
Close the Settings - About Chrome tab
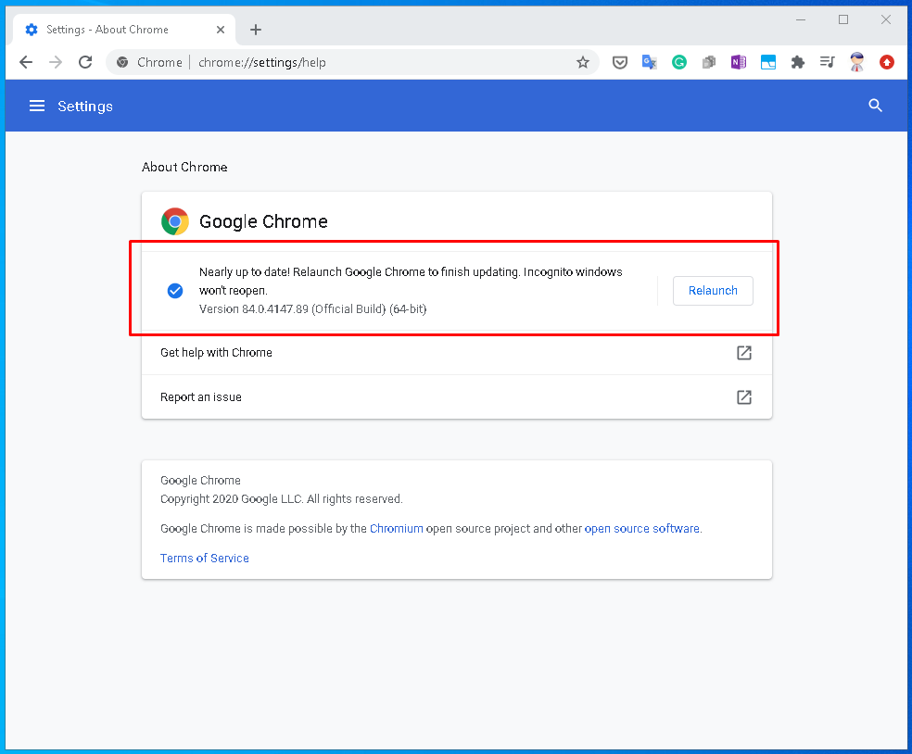coord(221,30)
